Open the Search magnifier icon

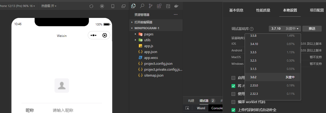click(142, 6)
